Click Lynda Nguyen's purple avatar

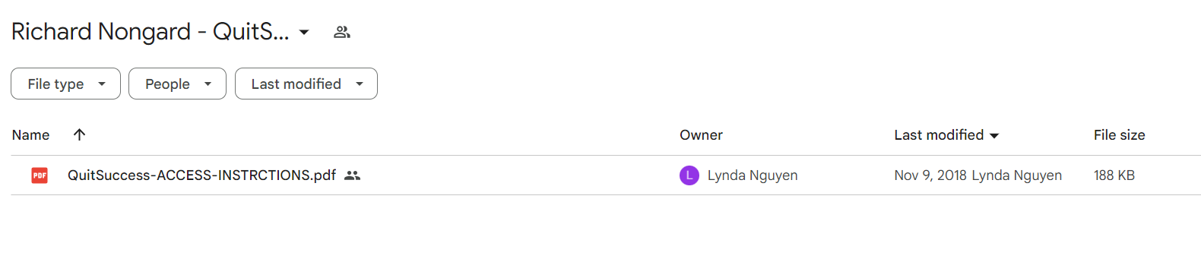click(689, 175)
